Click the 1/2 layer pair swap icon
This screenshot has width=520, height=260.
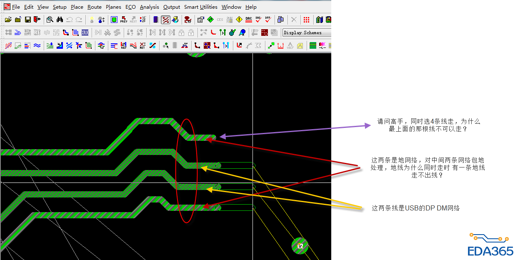click(143, 20)
